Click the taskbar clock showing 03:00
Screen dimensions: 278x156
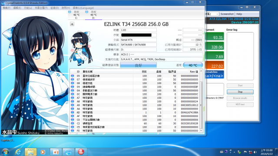(266, 152)
